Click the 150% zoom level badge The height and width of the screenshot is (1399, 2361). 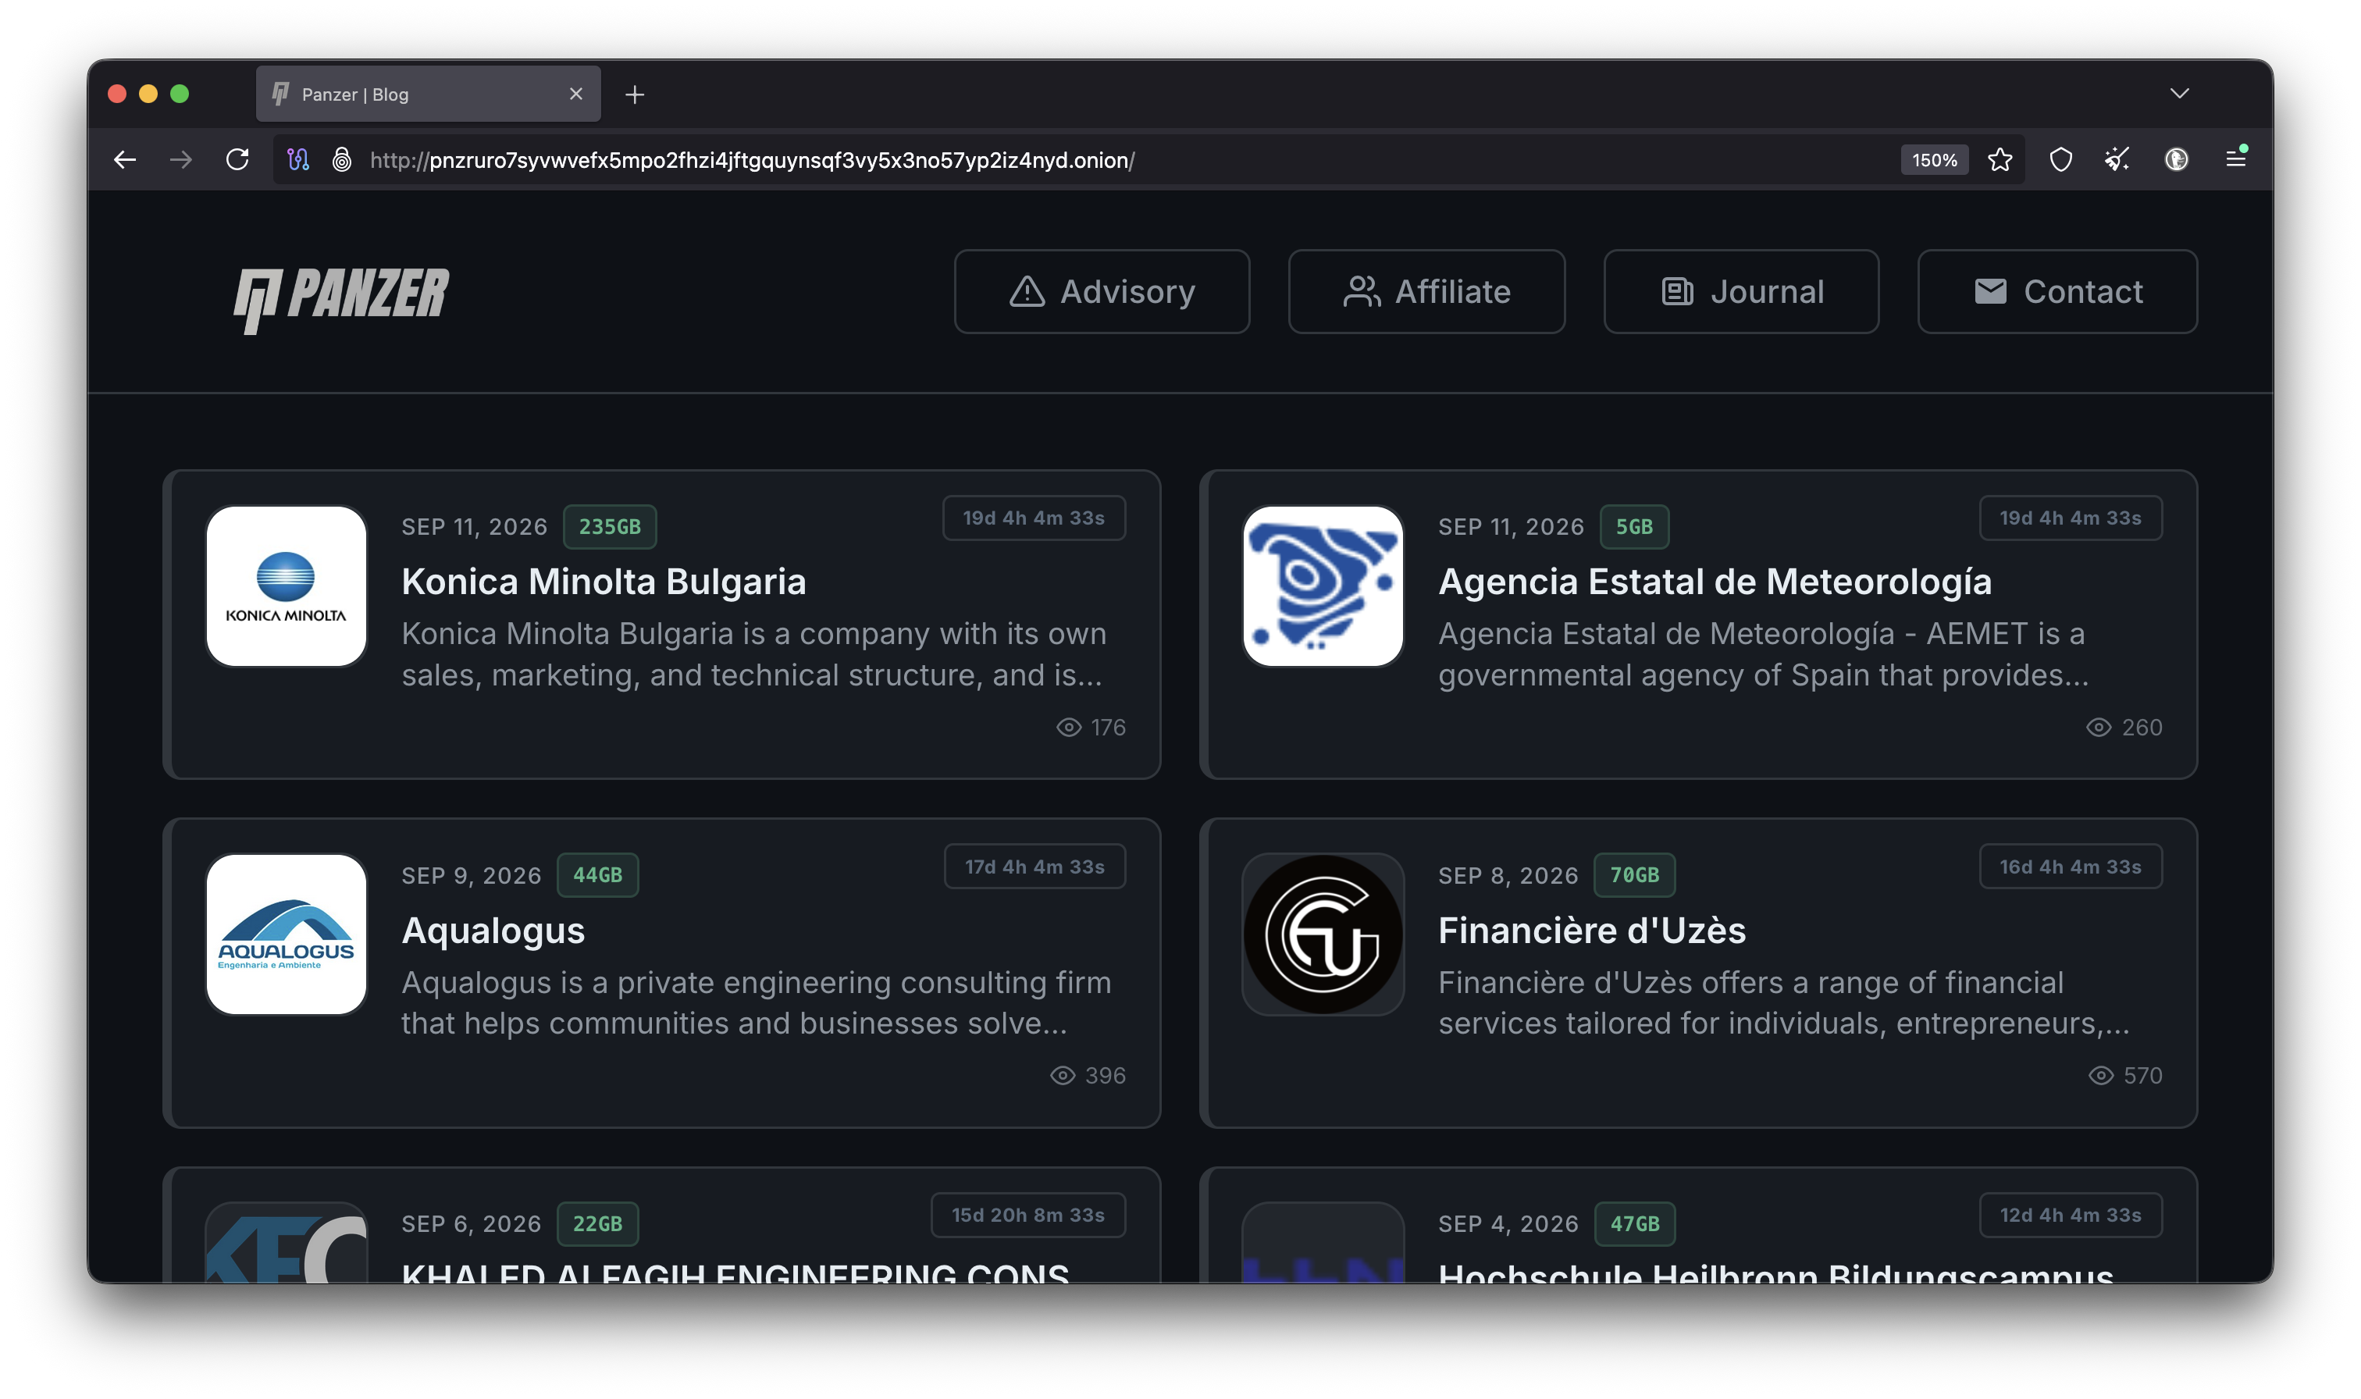coord(1934,160)
